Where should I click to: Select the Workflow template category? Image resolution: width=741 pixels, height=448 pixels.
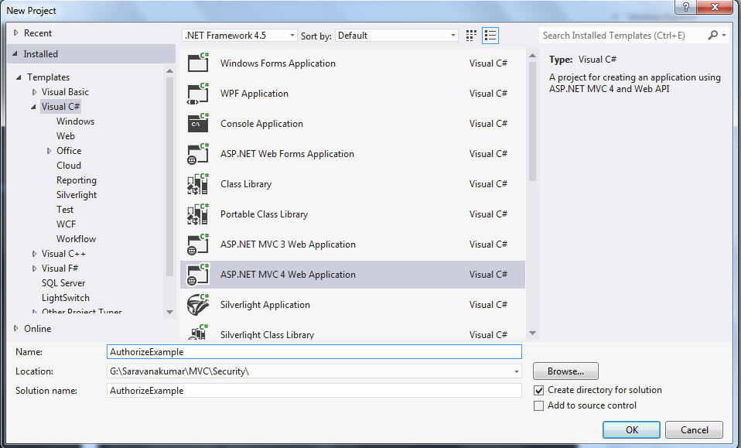76,238
